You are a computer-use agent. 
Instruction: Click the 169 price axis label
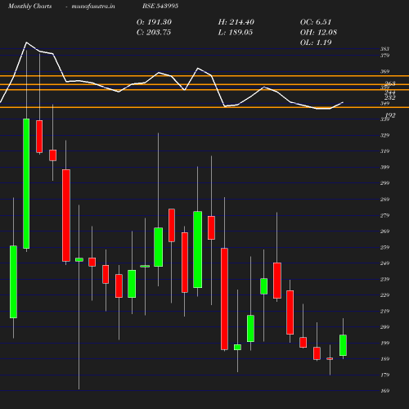[x=384, y=391]
